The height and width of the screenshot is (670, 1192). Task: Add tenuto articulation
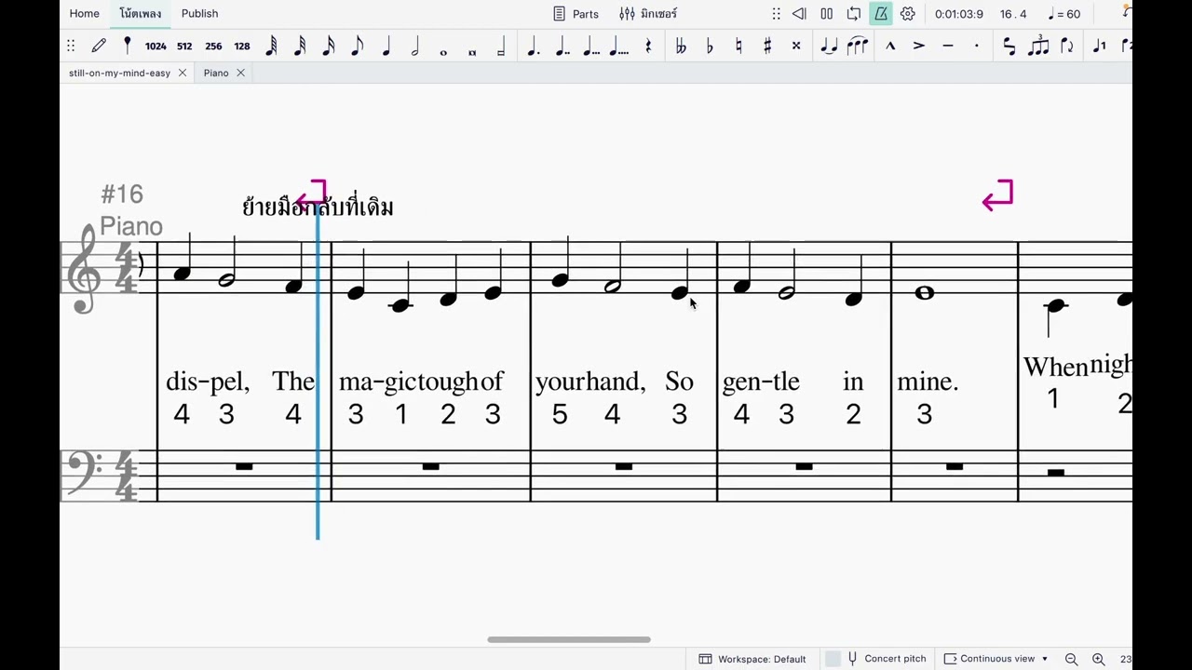point(948,46)
